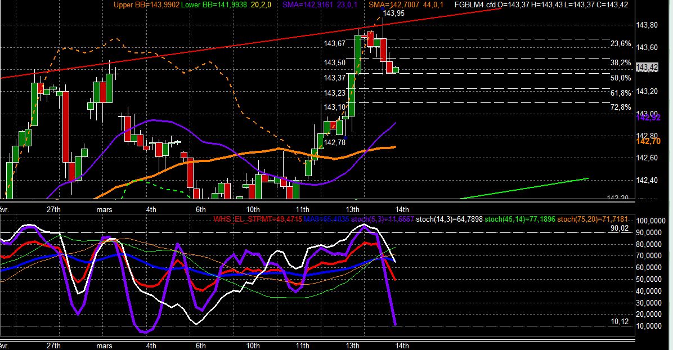Click the highlighted current price '143,42' box
Screen dimensions: 673x350
(647, 68)
